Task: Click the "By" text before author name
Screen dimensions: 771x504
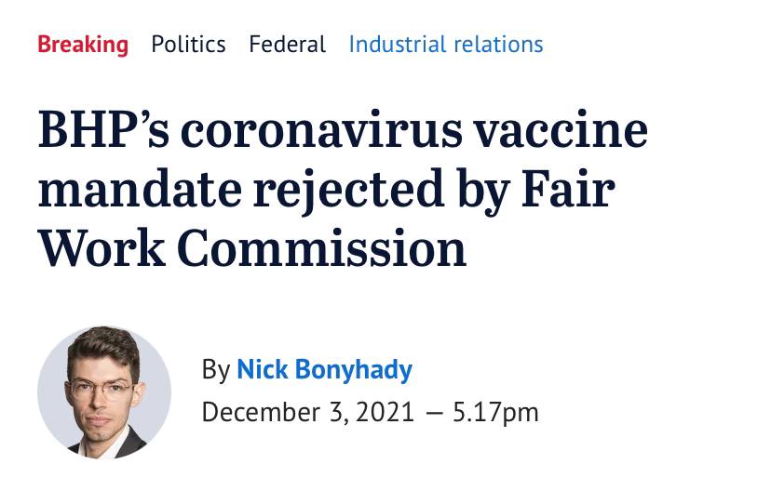Action: pyautogui.click(x=216, y=370)
